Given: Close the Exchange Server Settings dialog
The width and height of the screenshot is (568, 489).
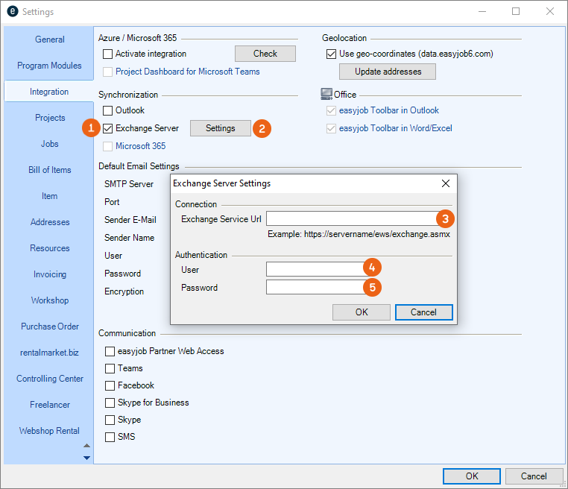Looking at the screenshot, I should (x=446, y=183).
